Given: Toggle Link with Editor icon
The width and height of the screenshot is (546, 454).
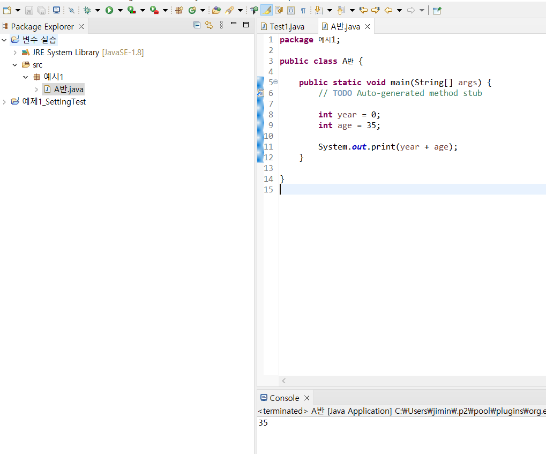Looking at the screenshot, I should [x=209, y=25].
